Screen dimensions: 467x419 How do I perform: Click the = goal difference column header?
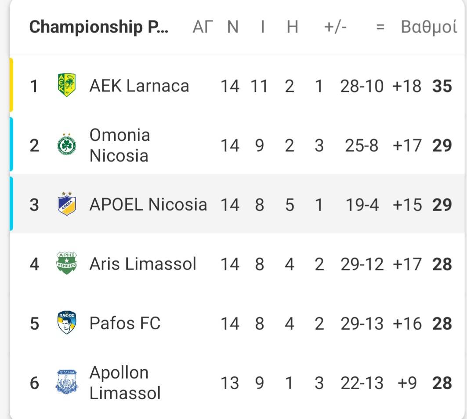click(x=380, y=27)
